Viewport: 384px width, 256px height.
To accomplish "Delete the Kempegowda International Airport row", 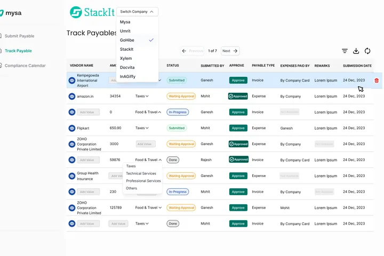I will (377, 81).
